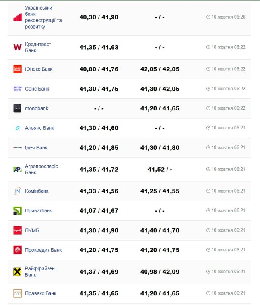
Task: Open the Ідея Банк link
Action: pyautogui.click(x=36, y=148)
